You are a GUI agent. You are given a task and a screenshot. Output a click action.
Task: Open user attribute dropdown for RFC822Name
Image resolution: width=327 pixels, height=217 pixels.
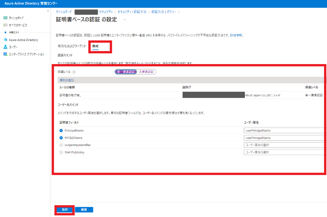[x=284, y=138]
